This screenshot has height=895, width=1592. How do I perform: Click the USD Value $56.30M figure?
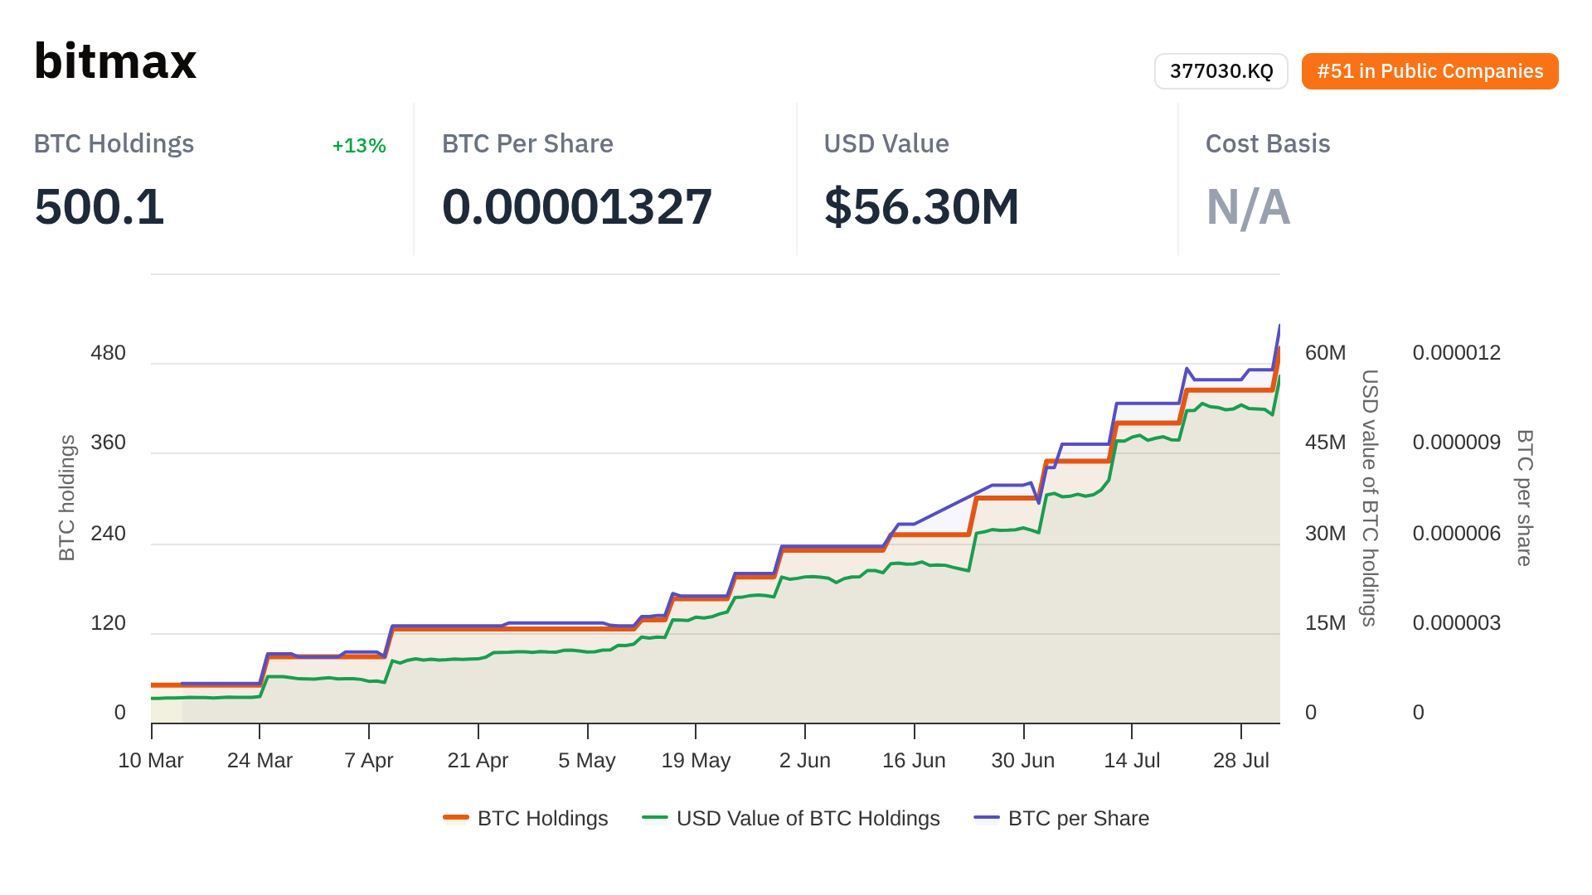pos(921,206)
